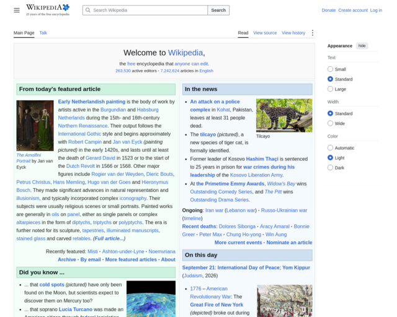Open the Russo-Ukrainian war link

pos(284,211)
